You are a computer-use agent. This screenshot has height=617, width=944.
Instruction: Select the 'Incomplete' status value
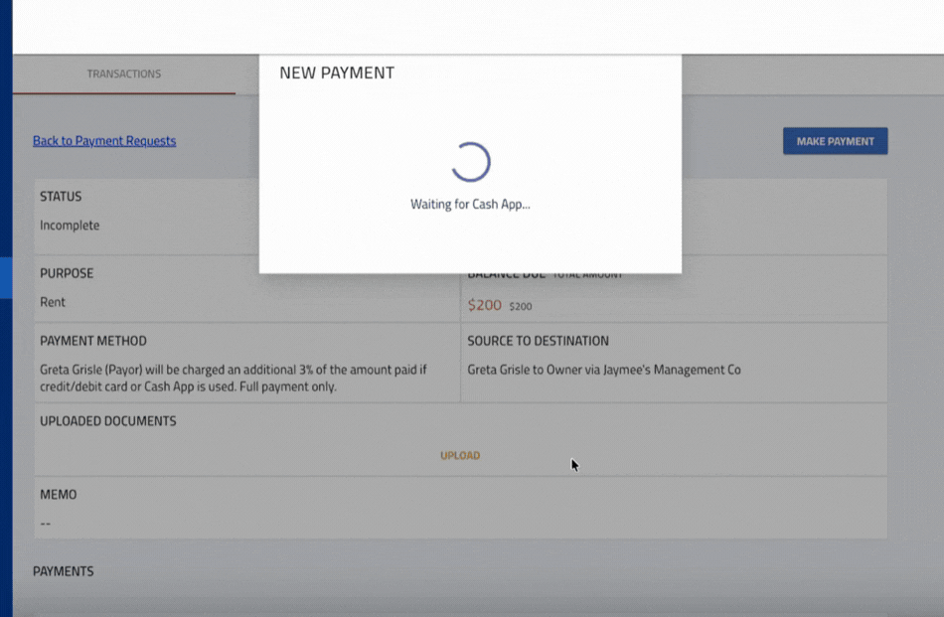pos(70,226)
